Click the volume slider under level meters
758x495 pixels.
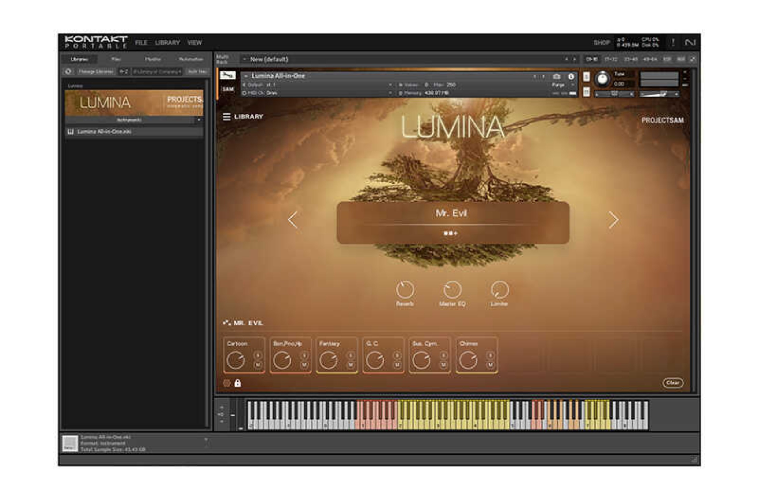659,94
